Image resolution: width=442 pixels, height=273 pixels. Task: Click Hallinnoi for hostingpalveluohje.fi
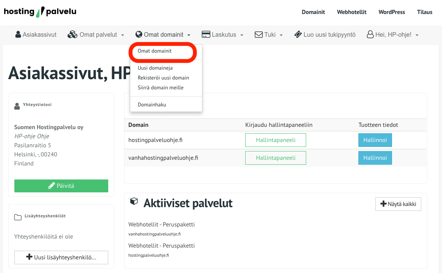click(x=375, y=140)
